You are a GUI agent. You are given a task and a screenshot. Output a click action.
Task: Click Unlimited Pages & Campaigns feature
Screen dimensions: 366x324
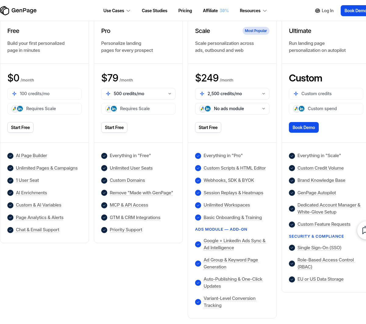click(x=47, y=168)
